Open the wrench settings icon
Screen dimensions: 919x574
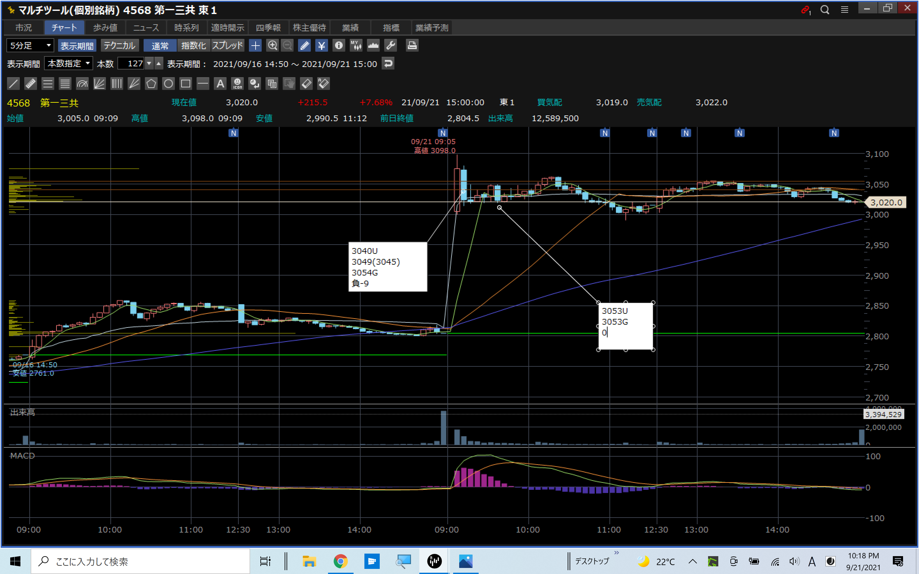[x=391, y=46]
